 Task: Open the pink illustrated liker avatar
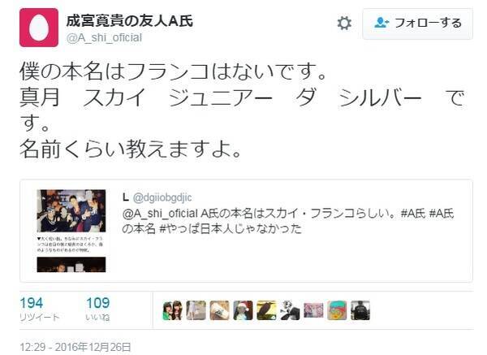point(313,310)
